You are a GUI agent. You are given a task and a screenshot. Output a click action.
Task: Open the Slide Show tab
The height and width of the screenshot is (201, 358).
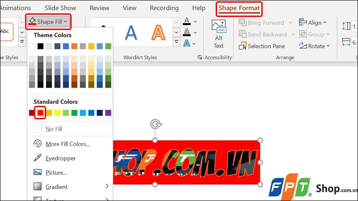(x=60, y=8)
